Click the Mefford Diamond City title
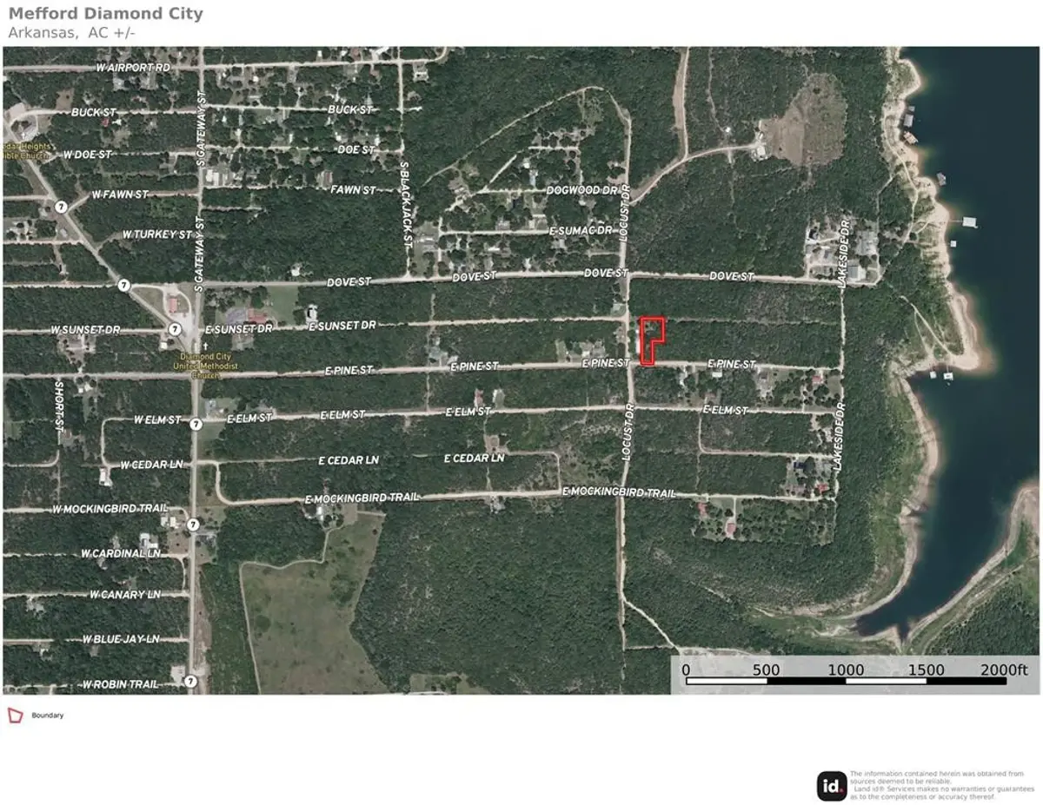The width and height of the screenshot is (1043, 805). tap(105, 13)
